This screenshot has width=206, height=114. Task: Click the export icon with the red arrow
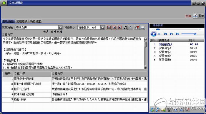tap(137, 27)
